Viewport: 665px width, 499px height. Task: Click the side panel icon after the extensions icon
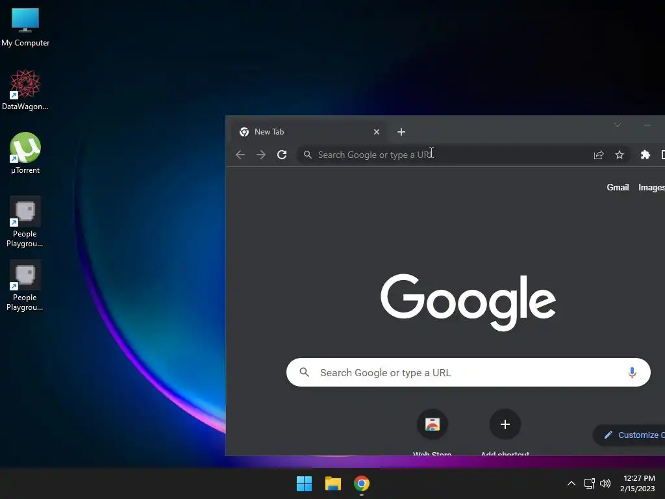pyautogui.click(x=662, y=155)
